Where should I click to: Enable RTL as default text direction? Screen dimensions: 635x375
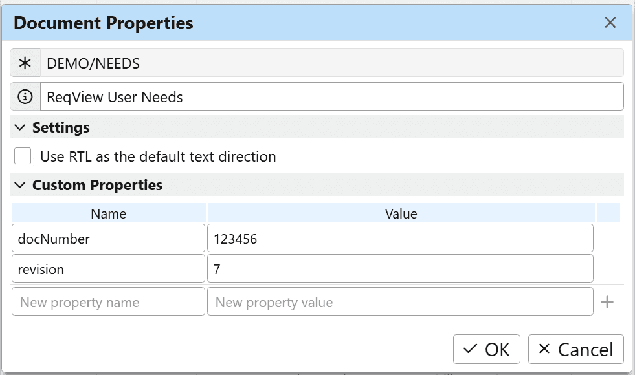(23, 156)
